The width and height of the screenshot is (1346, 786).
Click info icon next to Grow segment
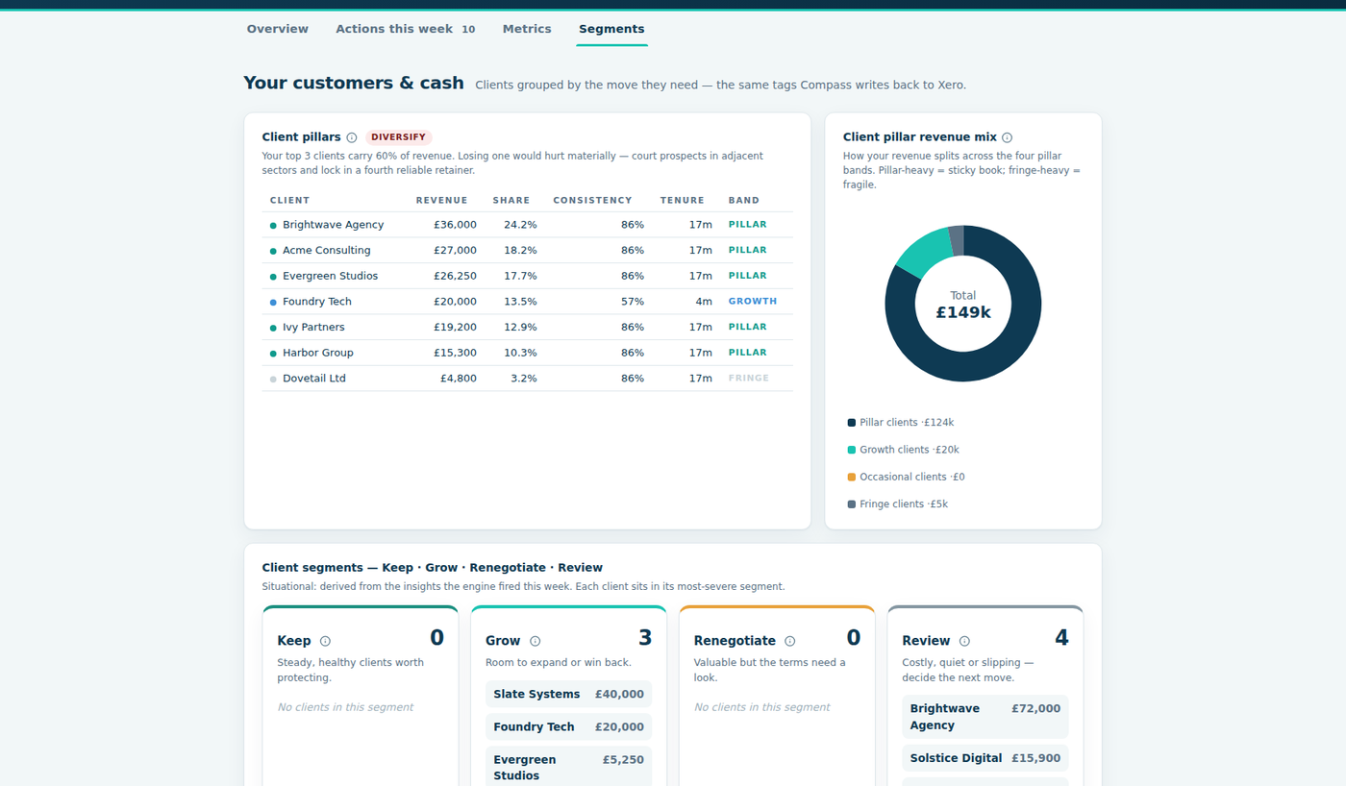[x=535, y=641]
